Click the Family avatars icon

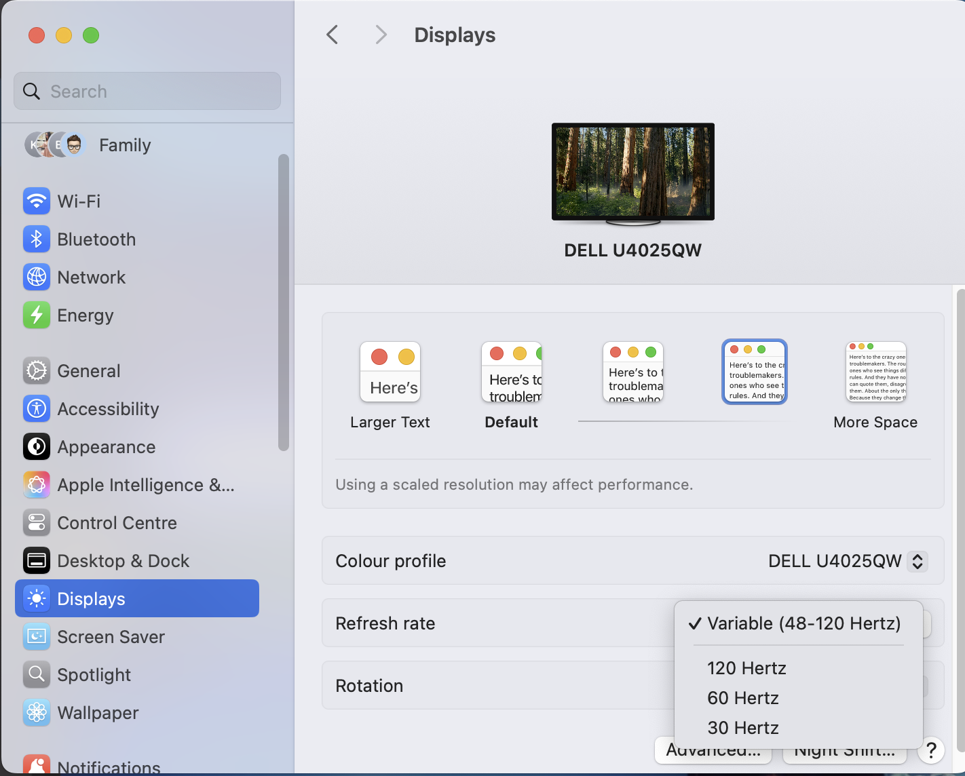coord(55,144)
